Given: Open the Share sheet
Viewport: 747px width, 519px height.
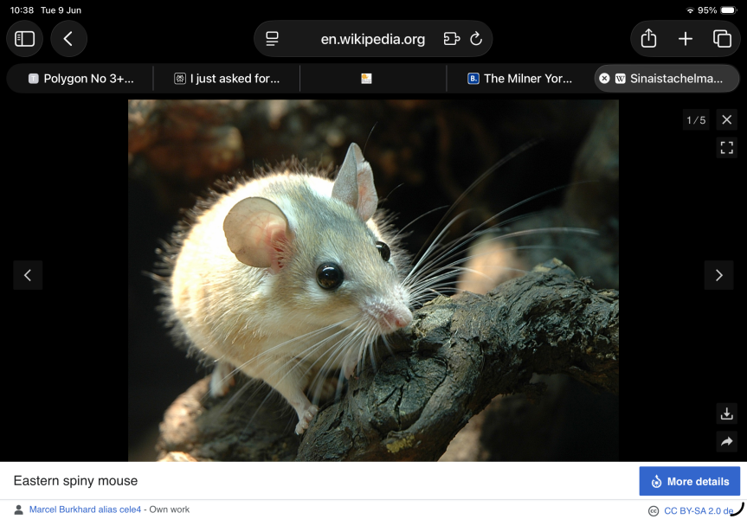Looking at the screenshot, I should click(x=648, y=39).
